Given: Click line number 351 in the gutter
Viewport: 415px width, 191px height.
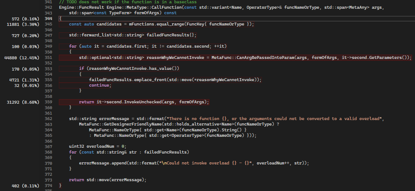Looking at the screenshot, I should [48, 57].
